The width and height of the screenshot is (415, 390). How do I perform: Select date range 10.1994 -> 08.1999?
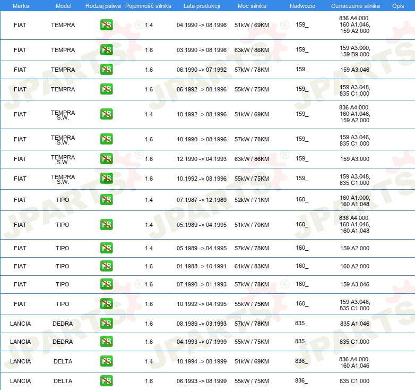click(202, 361)
